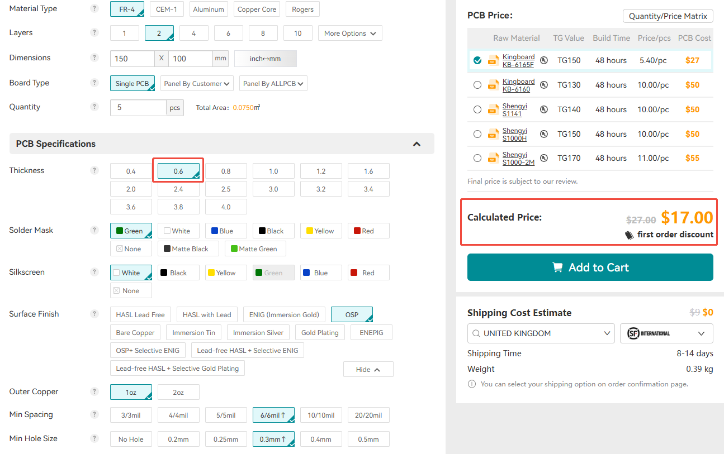
Task: Open the UNITED KINGDOM country dropdown
Action: click(541, 333)
